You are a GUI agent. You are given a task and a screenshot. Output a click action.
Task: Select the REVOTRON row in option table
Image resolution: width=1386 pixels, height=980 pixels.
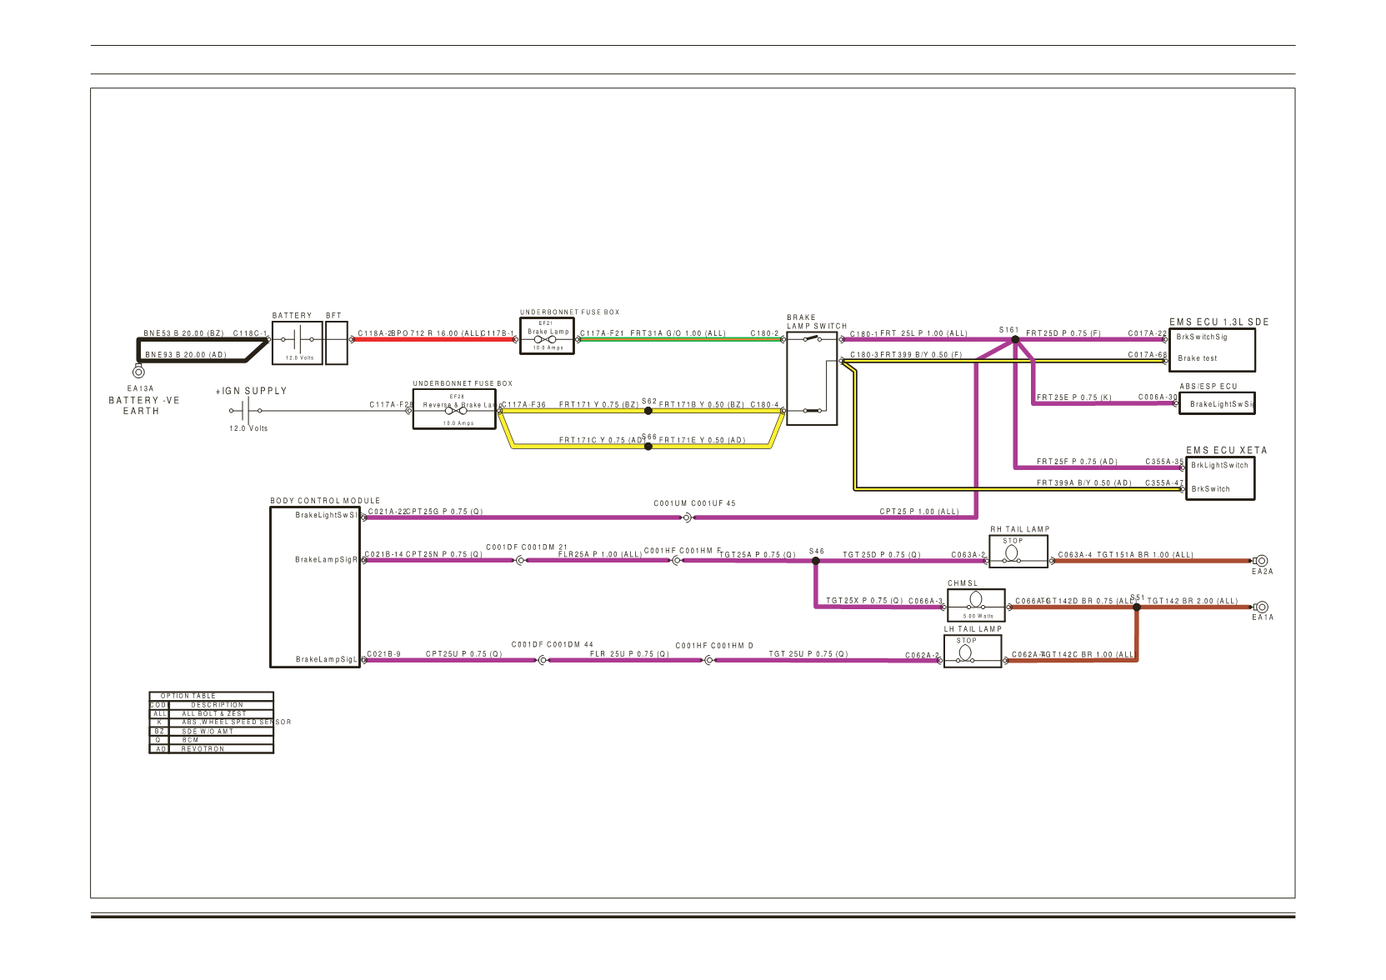(212, 749)
